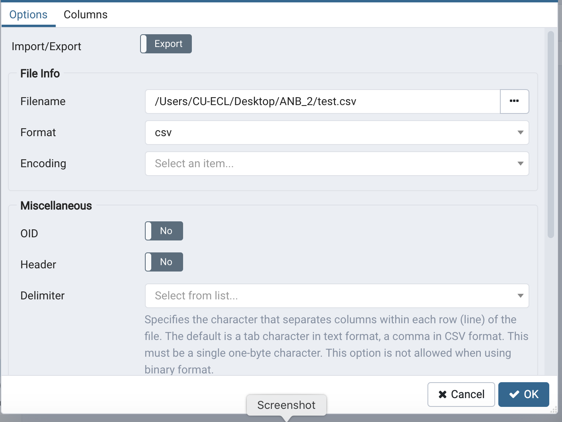Switch to the Columns tab
This screenshot has width=562, height=422.
coord(86,15)
